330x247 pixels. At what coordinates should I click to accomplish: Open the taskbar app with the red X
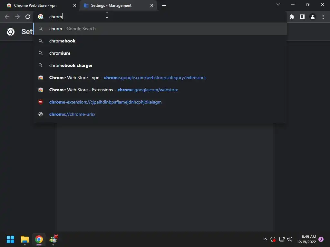pos(53,239)
